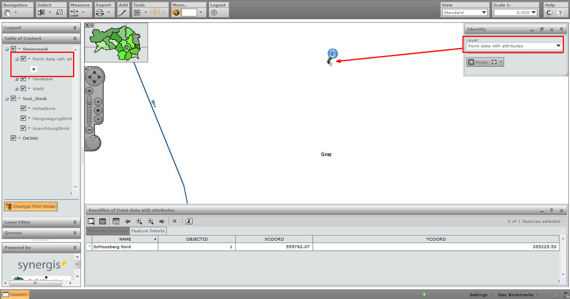Go to next feature with right arrow
The height and width of the screenshot is (299, 570).
pos(162,221)
